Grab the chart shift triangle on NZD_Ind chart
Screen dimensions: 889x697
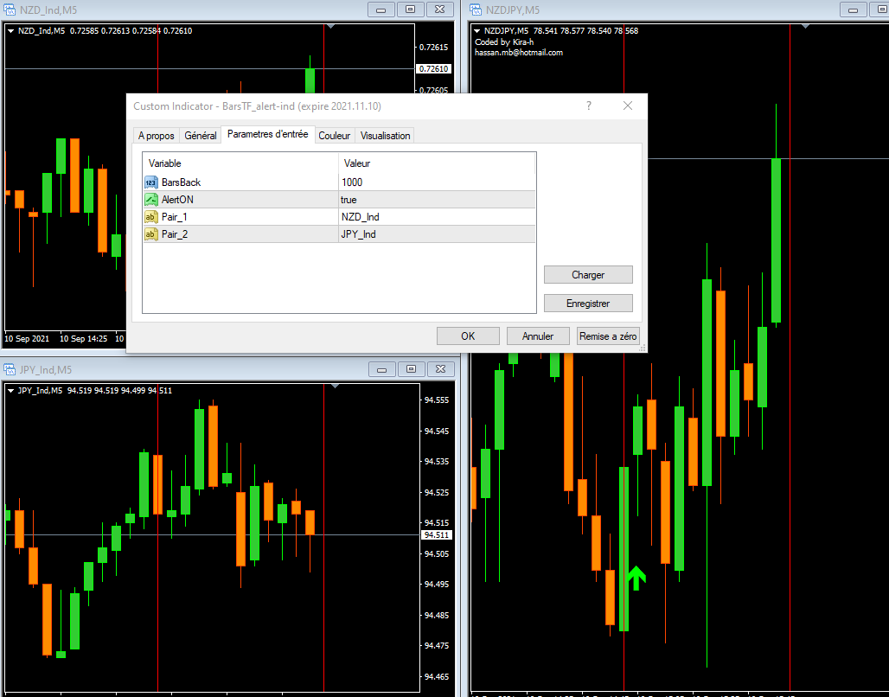coord(330,27)
